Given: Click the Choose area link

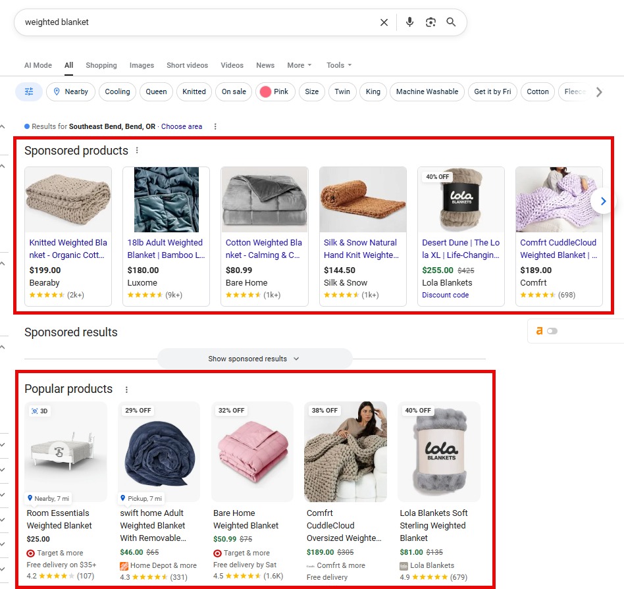Looking at the screenshot, I should click(x=182, y=126).
